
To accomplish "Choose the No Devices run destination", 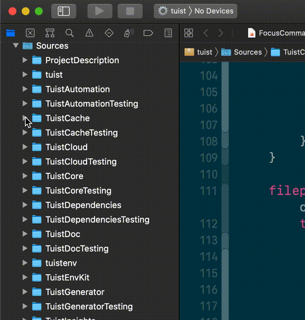I will [214, 11].
